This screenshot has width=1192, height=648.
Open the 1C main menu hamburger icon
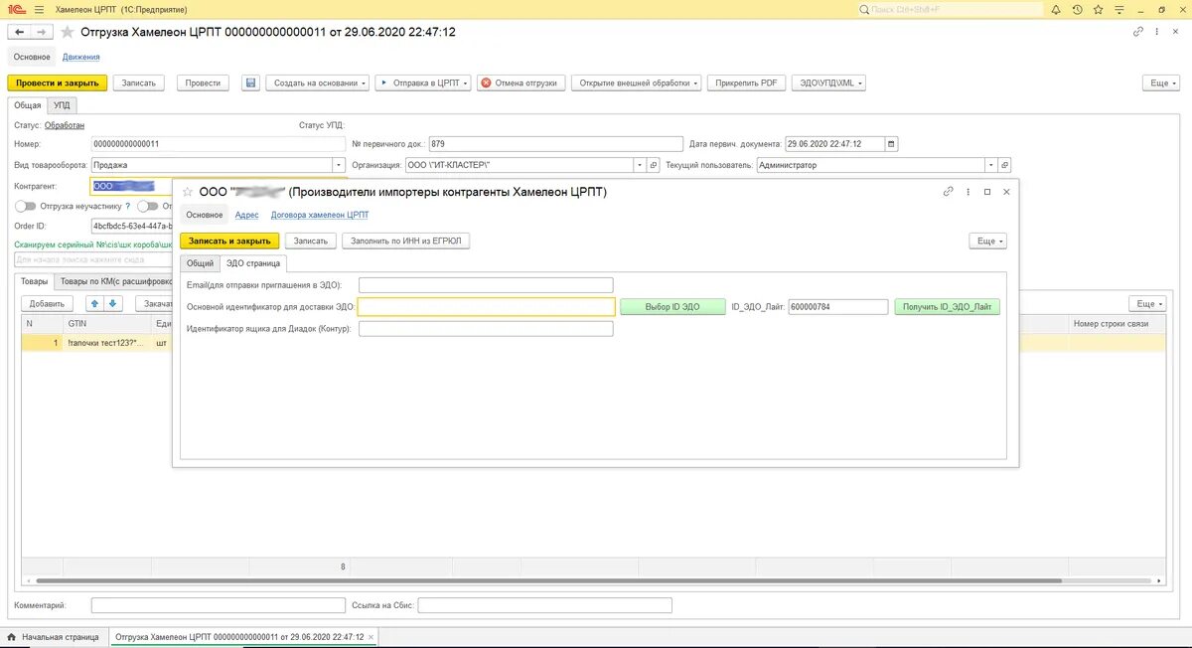tap(38, 9)
